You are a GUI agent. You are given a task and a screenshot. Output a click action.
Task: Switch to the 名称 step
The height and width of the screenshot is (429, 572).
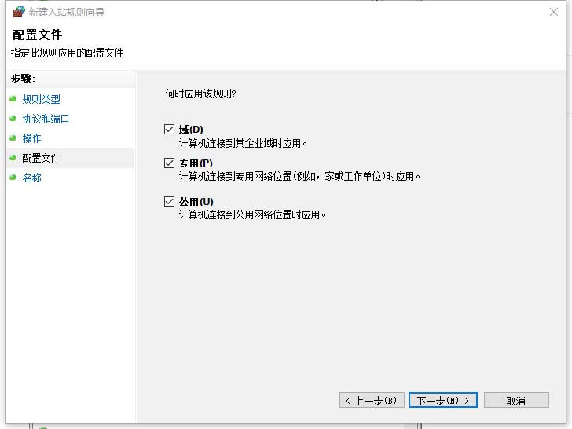tap(31, 178)
